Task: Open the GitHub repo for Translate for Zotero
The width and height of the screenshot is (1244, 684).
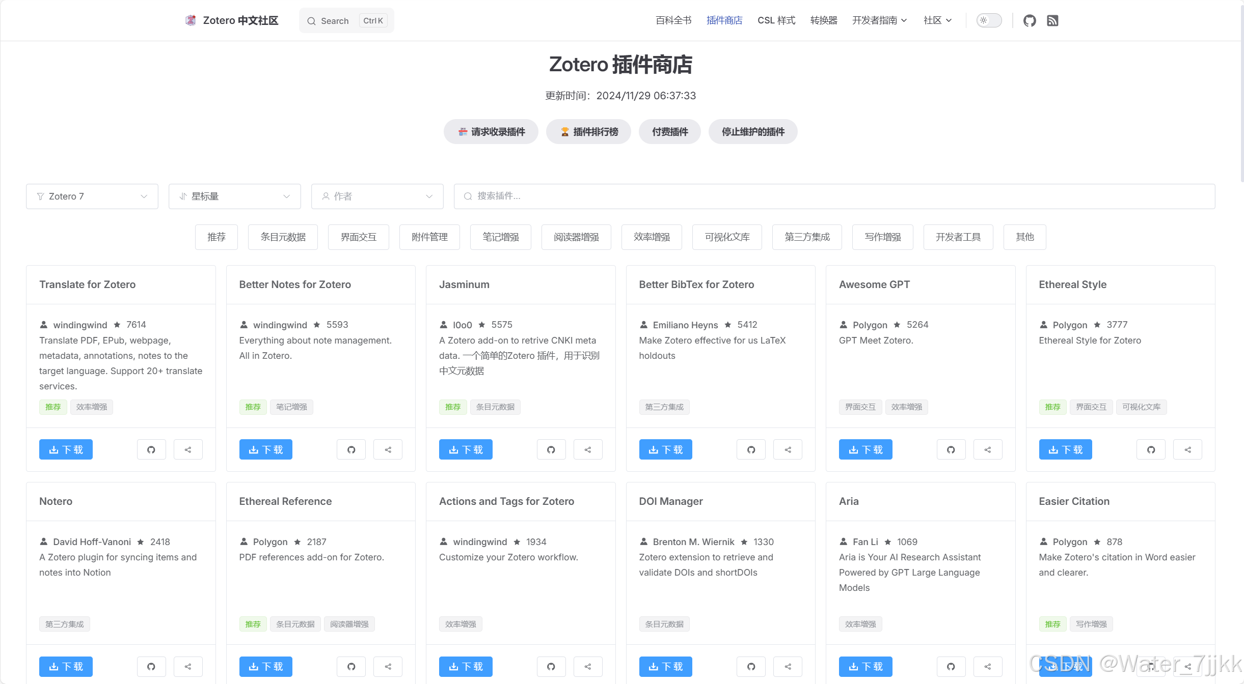Action: point(151,449)
